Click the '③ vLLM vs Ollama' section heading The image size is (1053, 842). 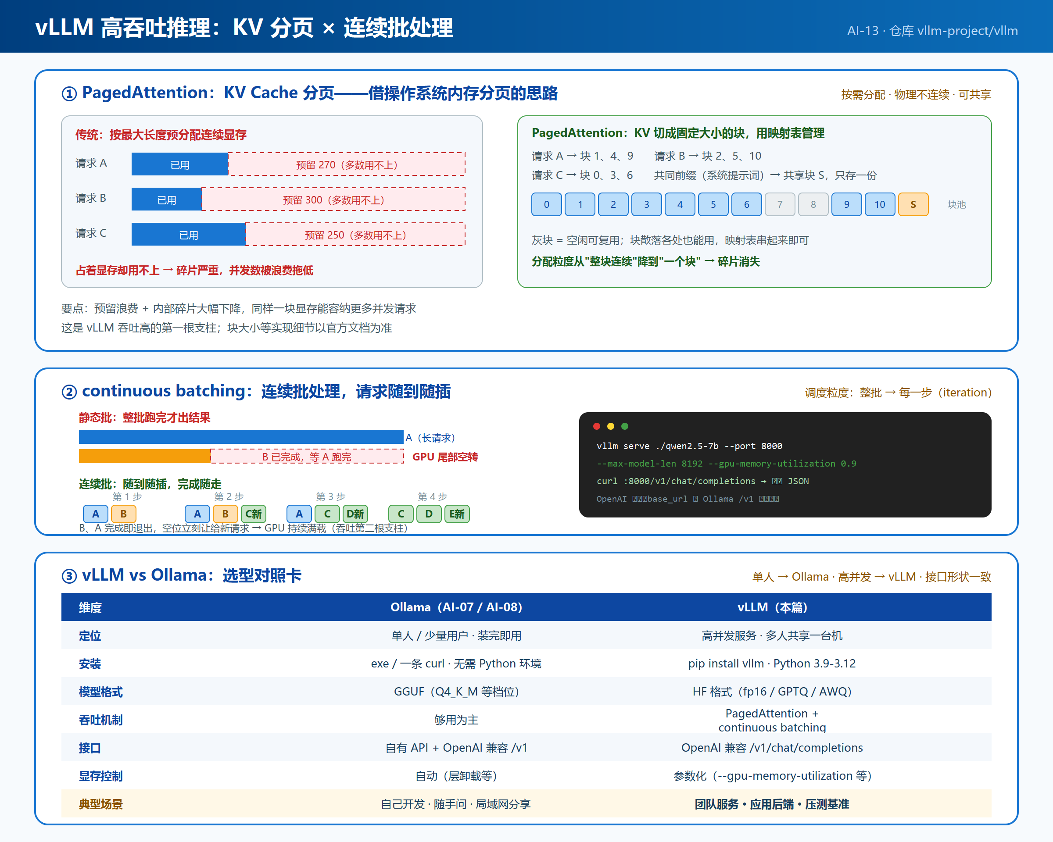coord(181,575)
